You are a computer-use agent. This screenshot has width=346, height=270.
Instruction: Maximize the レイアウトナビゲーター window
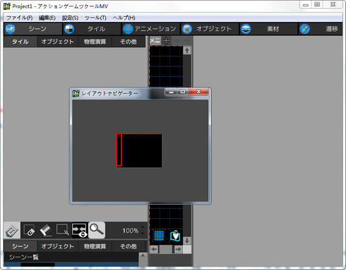point(183,92)
